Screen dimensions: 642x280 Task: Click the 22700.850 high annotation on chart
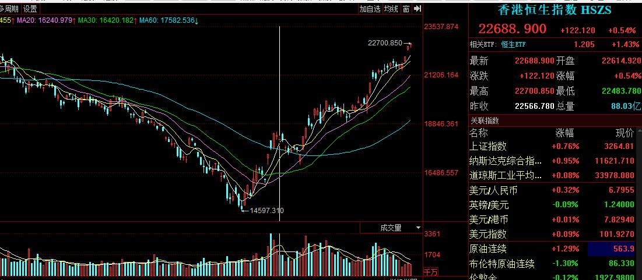click(x=385, y=43)
